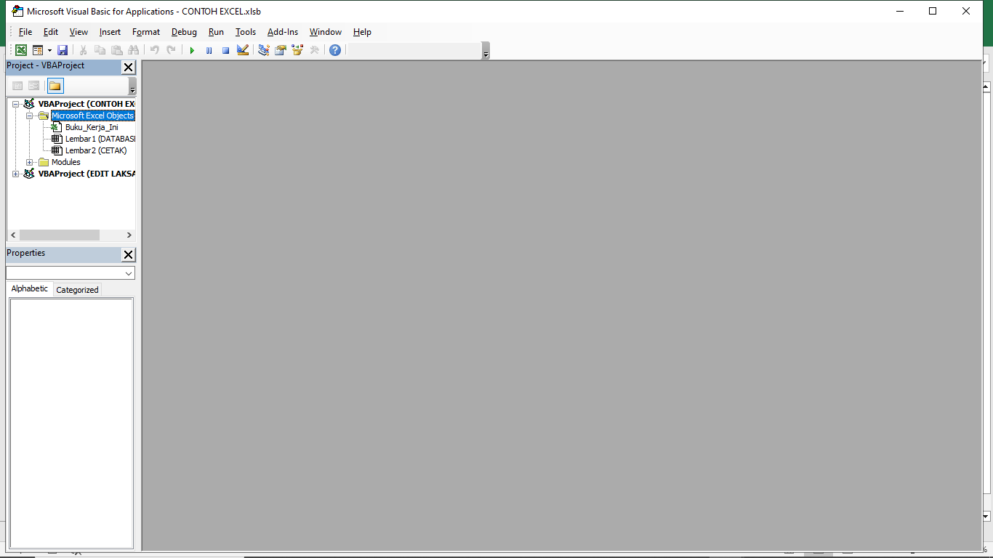The width and height of the screenshot is (993, 558).
Task: Collapse the Microsoft Excel Objects folder
Action: (30, 116)
